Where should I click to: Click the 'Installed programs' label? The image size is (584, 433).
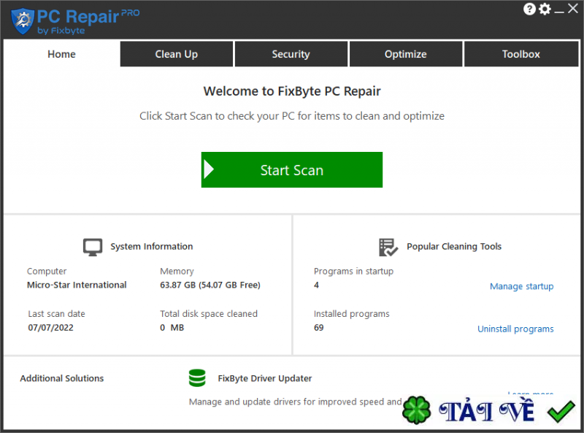tap(352, 314)
